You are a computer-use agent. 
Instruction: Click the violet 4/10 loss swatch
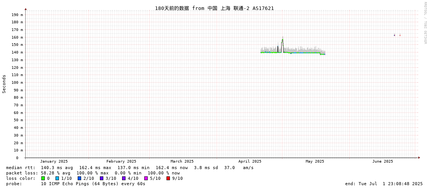point(124,178)
